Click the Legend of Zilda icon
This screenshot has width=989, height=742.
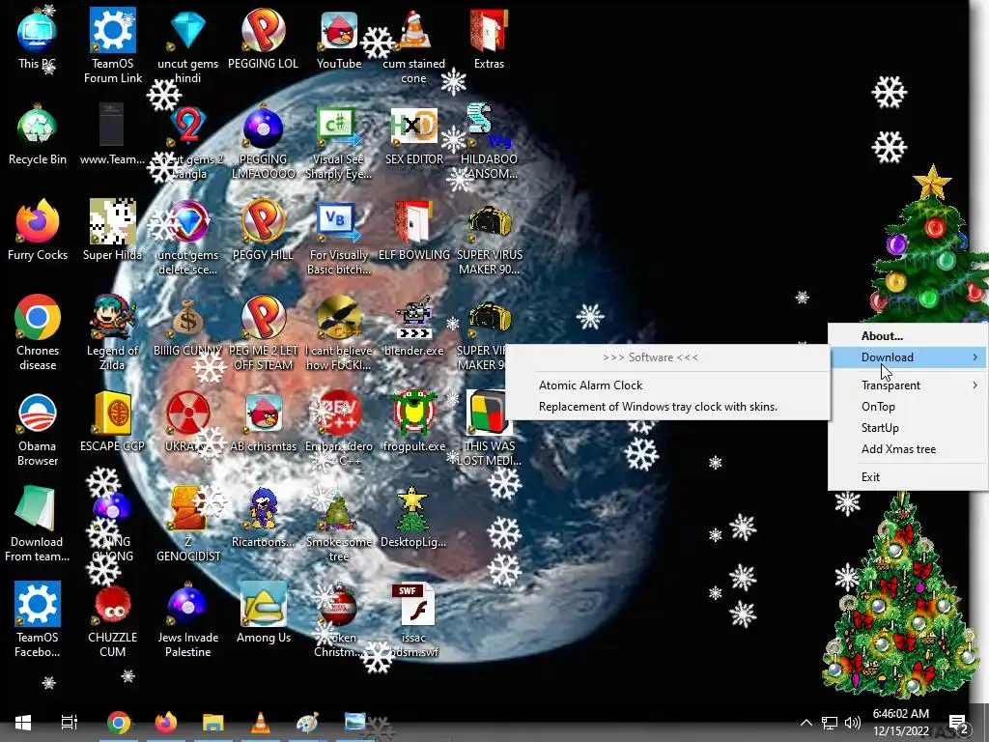click(x=112, y=332)
